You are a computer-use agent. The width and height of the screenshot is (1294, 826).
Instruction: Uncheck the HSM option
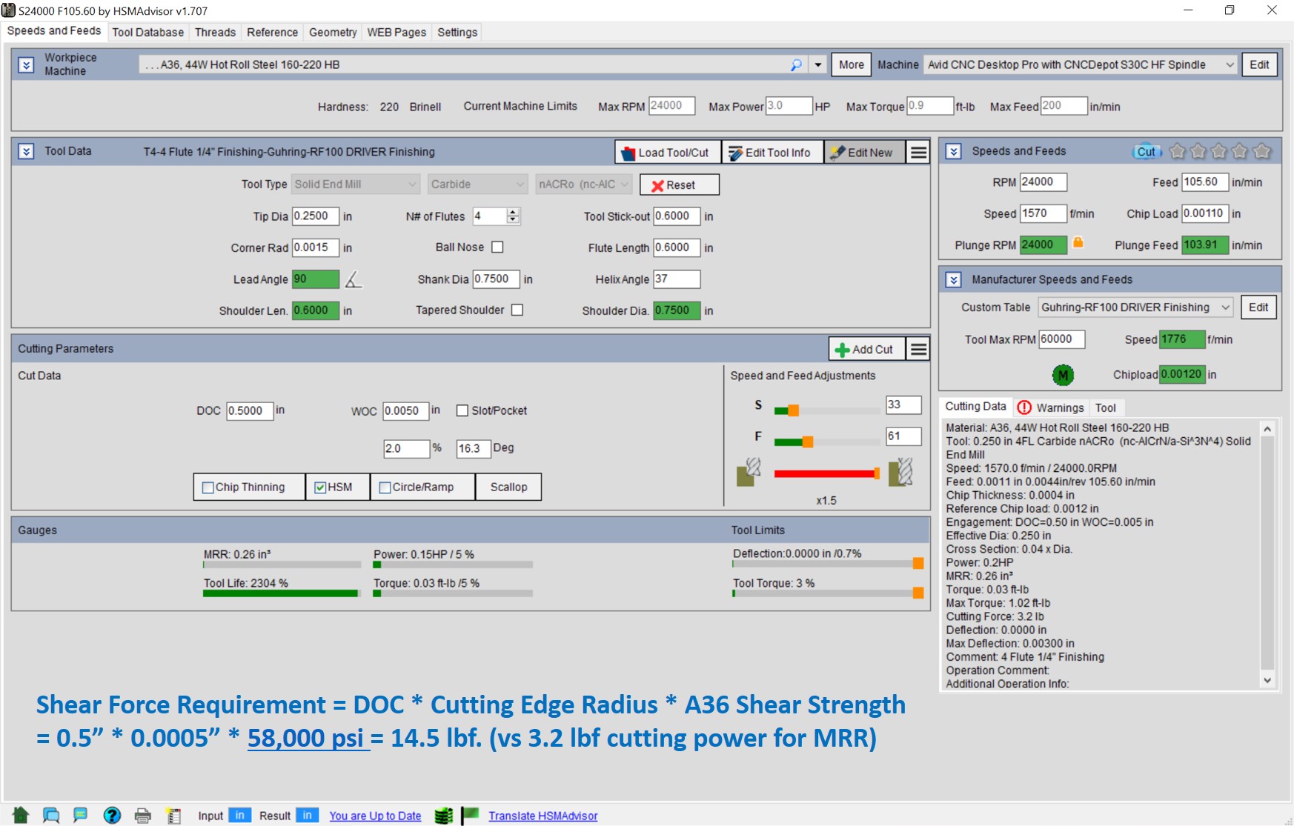320,487
